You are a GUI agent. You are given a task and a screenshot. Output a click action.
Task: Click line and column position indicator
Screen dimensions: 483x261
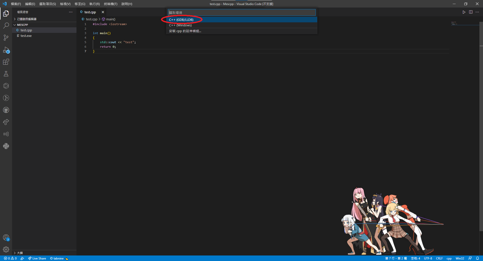396,258
